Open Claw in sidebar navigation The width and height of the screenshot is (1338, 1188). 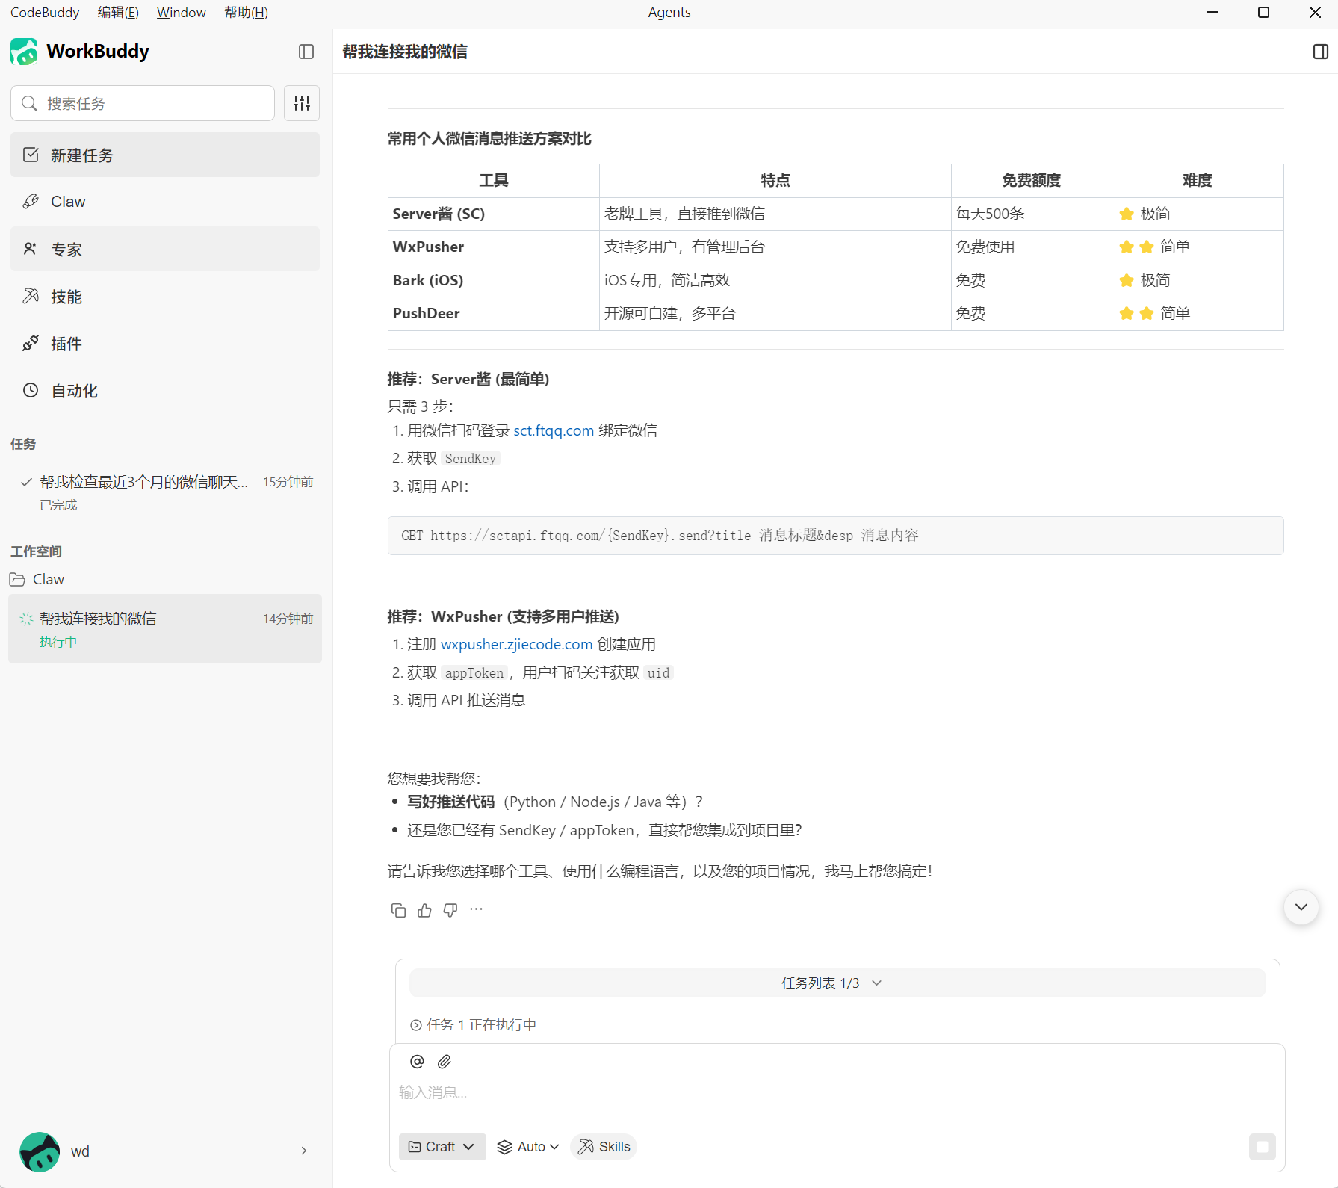(165, 202)
